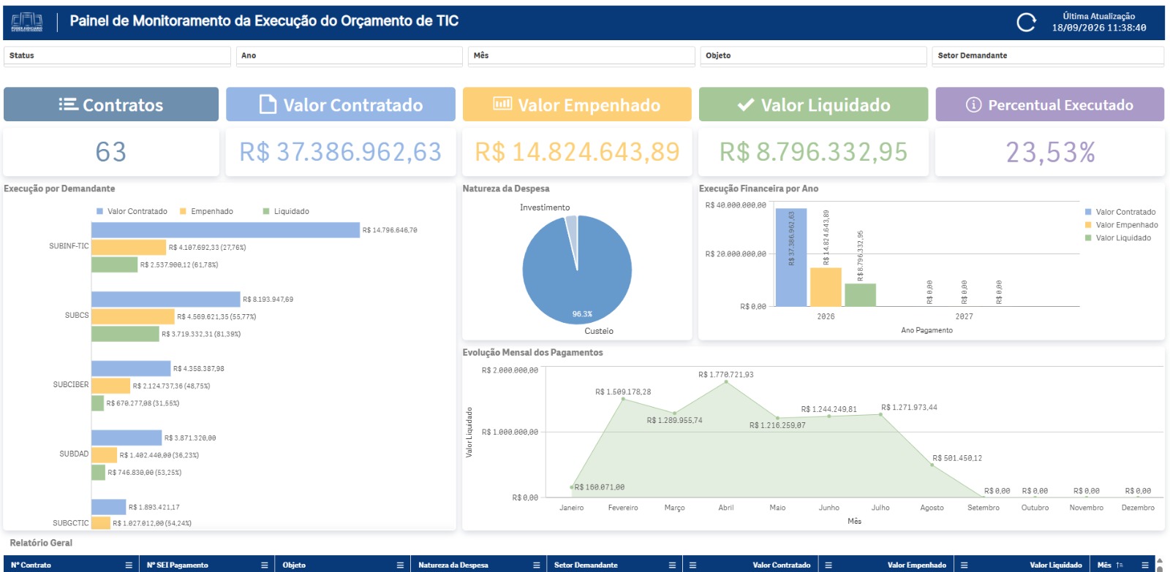Open the Status filter dropdown
This screenshot has width=1170, height=572.
coord(117,56)
